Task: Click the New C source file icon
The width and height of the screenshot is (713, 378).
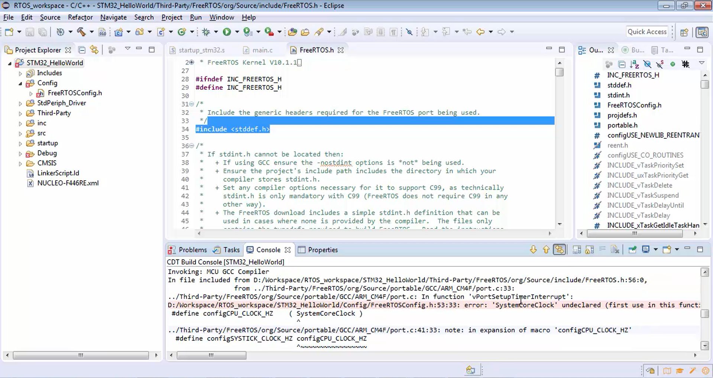Action: coord(161,32)
